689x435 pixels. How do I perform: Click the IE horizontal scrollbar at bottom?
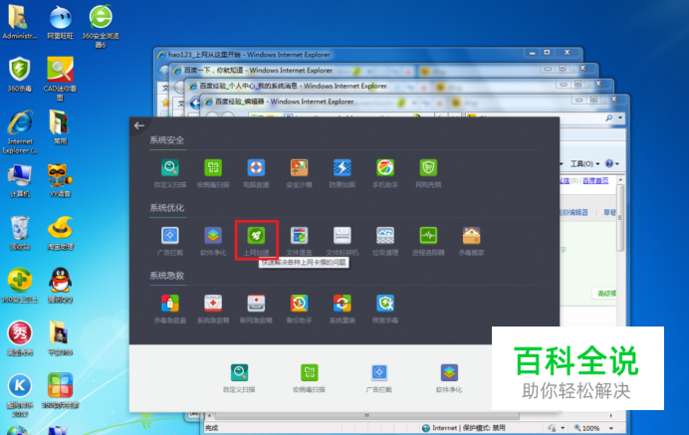click(367, 415)
